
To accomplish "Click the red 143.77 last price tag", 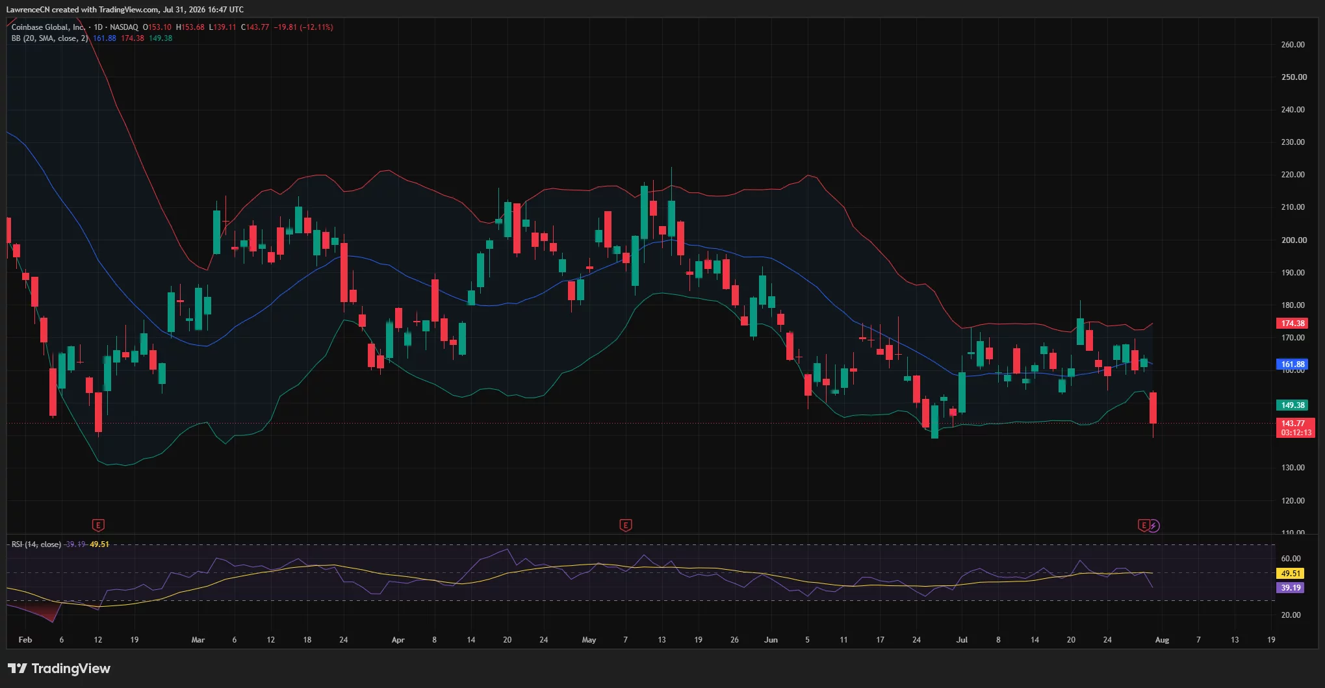I will tap(1295, 427).
